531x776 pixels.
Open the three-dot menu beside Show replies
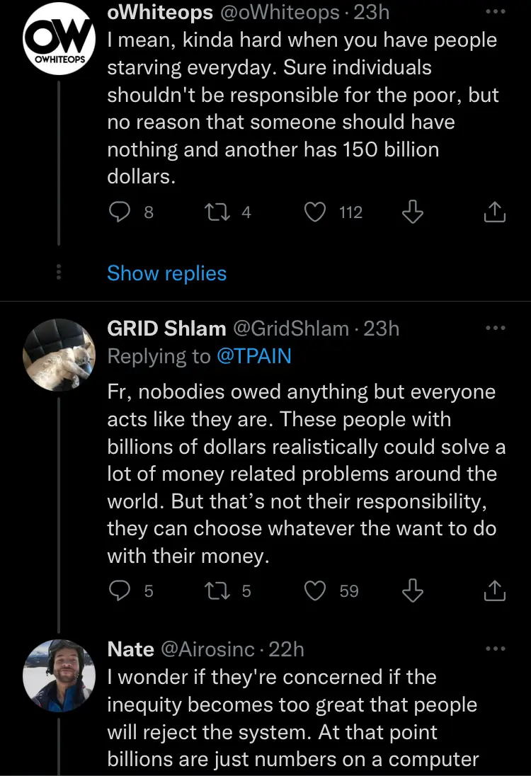pos(59,273)
